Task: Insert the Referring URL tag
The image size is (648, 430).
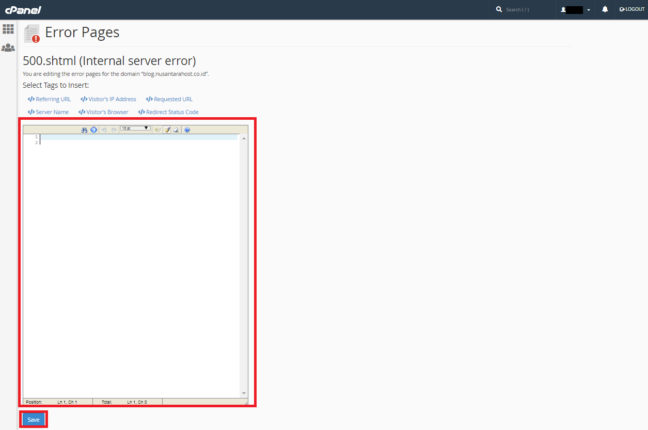Action: pyautogui.click(x=50, y=99)
